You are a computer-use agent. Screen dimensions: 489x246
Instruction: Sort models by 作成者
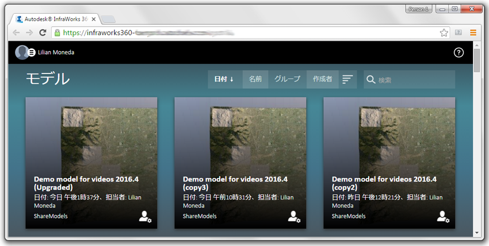pos(323,79)
